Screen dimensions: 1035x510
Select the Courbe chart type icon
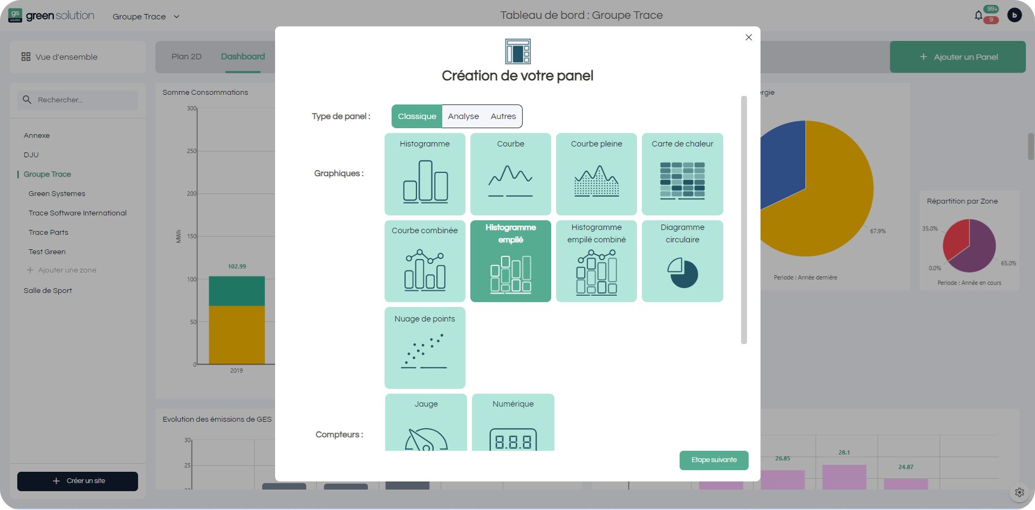click(510, 173)
